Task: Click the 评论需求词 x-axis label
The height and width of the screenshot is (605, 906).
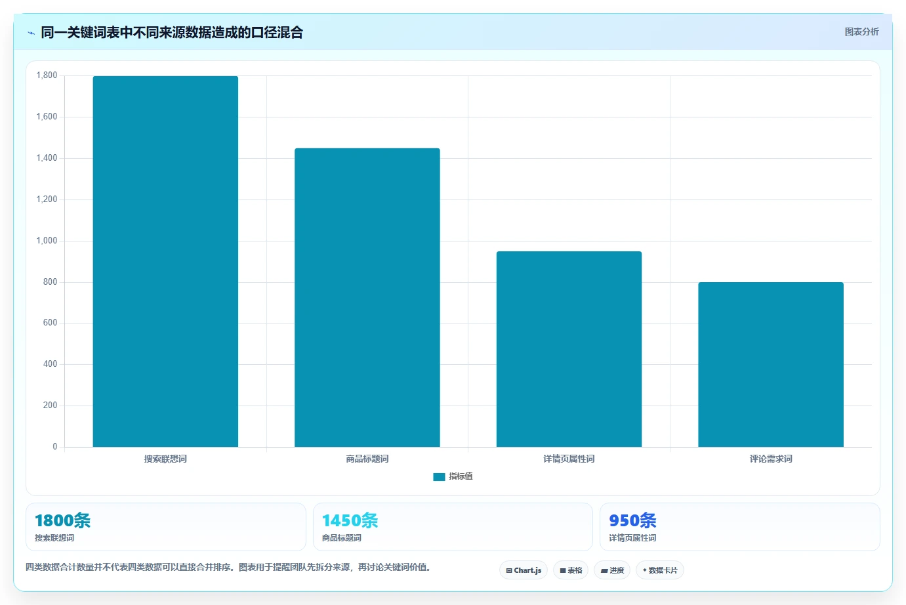Action: 771,459
